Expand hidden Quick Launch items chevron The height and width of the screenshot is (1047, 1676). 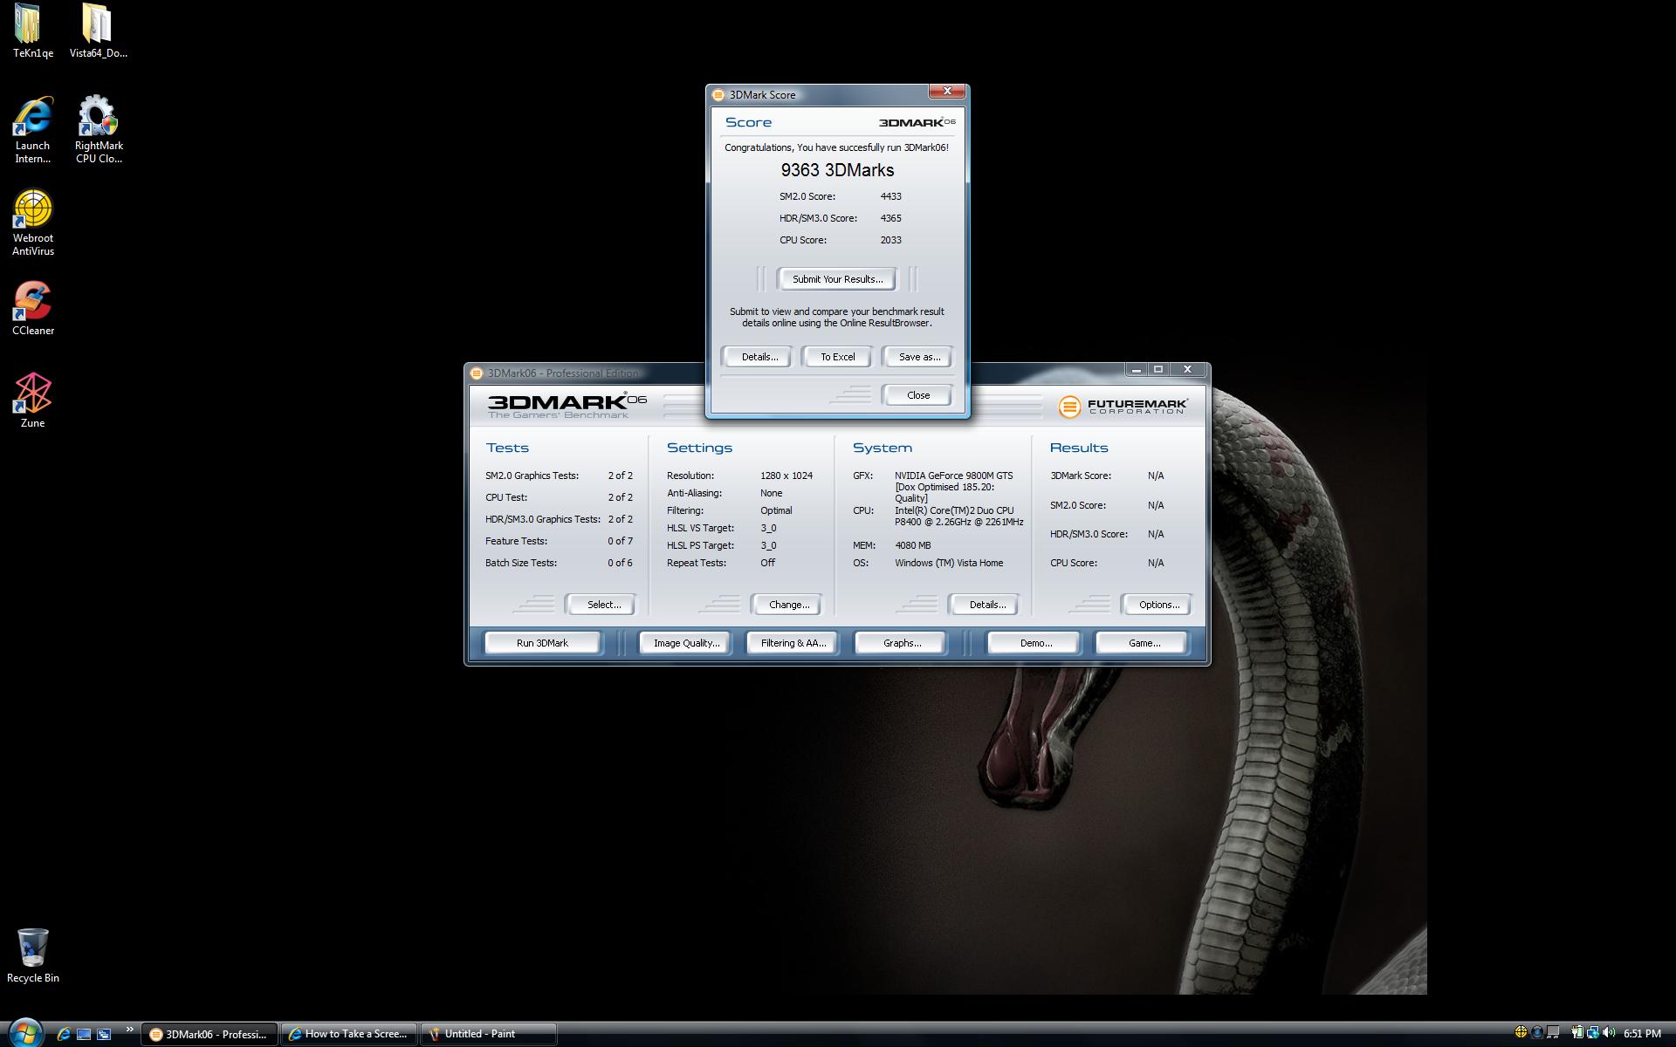(130, 1030)
